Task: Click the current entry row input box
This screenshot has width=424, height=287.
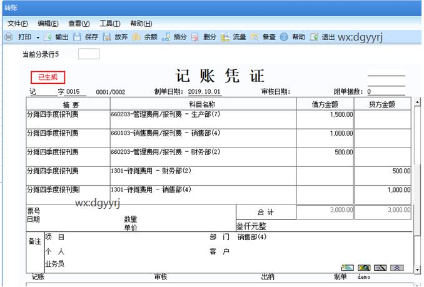Action: pos(89,54)
